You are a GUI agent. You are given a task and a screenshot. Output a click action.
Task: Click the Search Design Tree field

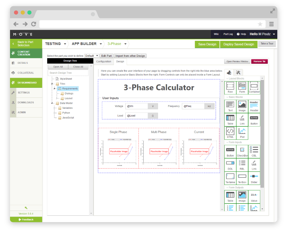[68, 73]
